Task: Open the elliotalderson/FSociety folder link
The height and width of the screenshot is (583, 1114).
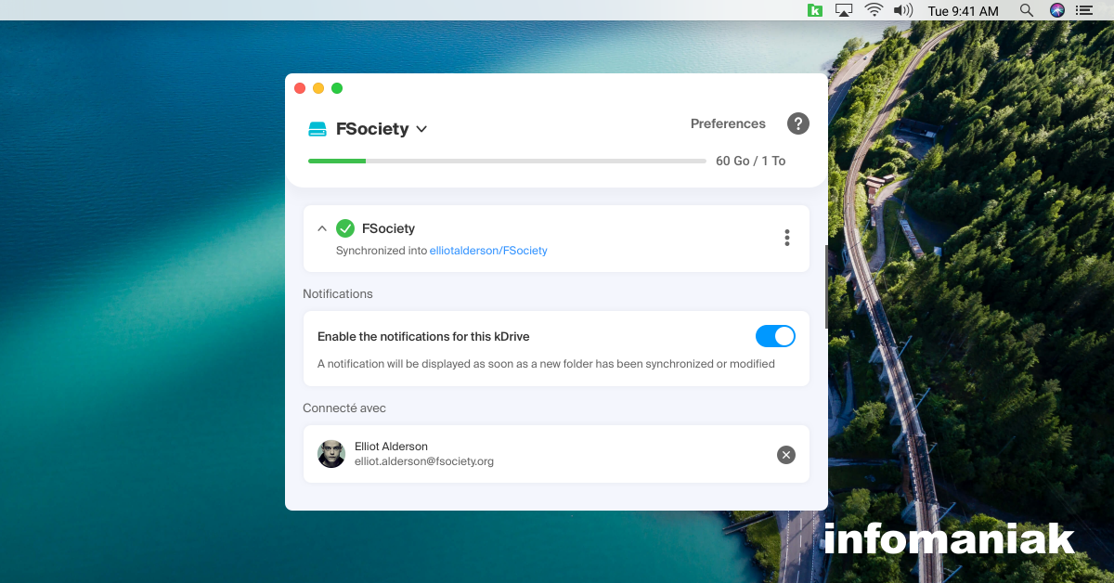Action: tap(488, 251)
